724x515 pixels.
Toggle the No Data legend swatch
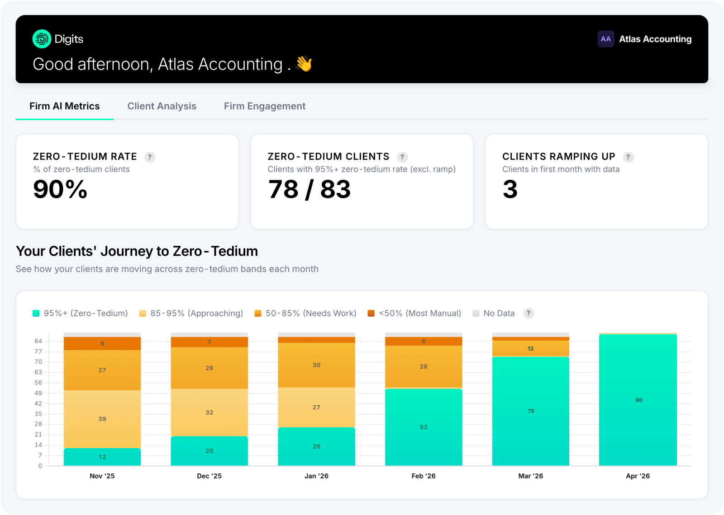tap(476, 314)
